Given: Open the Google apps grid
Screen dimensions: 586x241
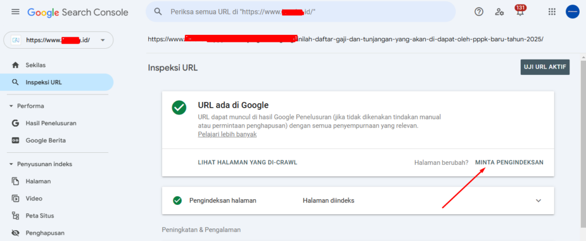Looking at the screenshot, I should (552, 12).
